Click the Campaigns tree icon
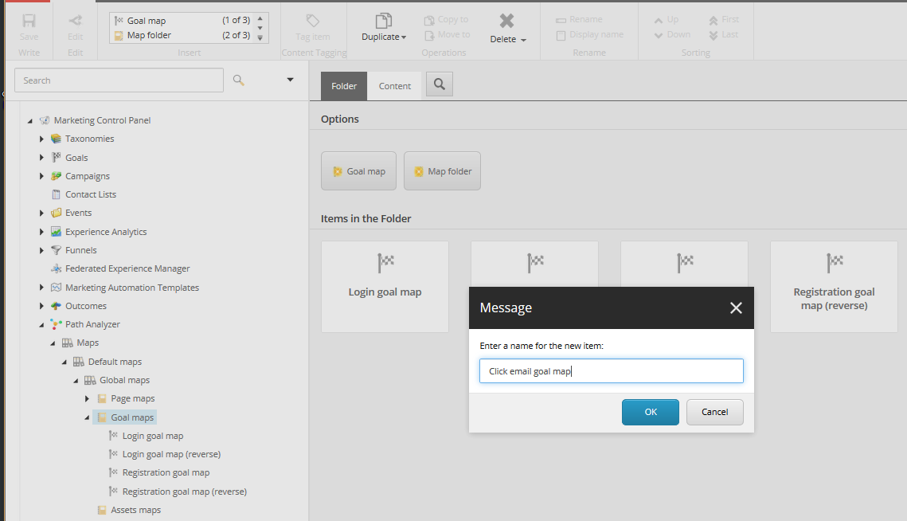Screen dimensions: 907x521 56,176
